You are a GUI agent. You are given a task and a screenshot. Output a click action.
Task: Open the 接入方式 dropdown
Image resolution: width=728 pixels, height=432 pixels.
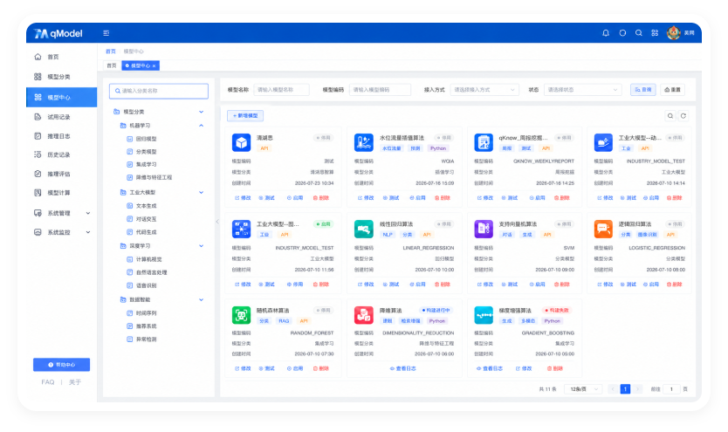(484, 90)
